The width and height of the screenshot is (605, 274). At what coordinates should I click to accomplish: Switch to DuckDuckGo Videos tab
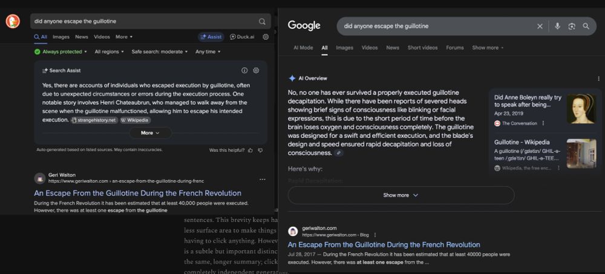tap(102, 37)
